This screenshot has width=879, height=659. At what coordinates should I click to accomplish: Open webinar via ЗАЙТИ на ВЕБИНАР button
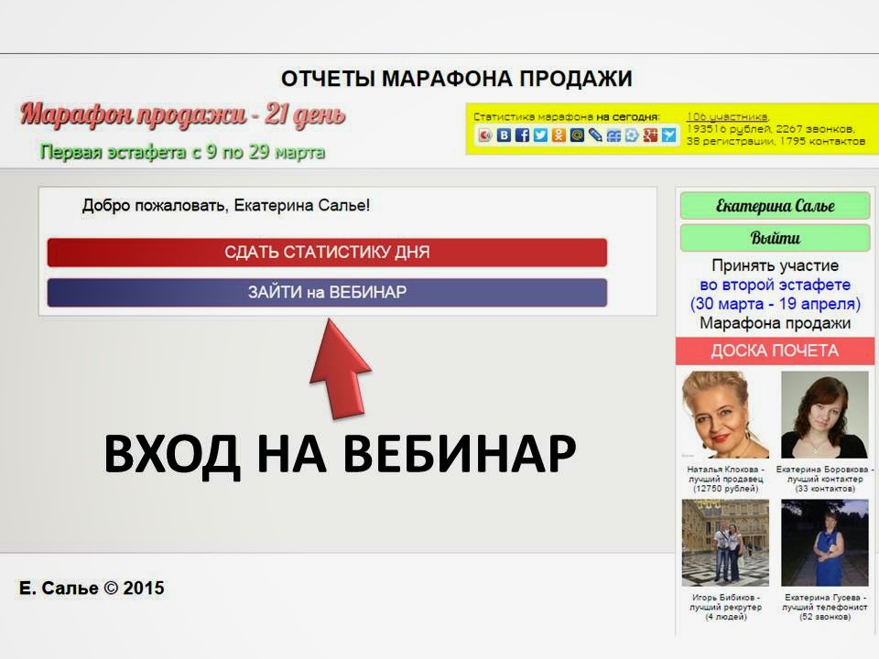click(x=327, y=293)
